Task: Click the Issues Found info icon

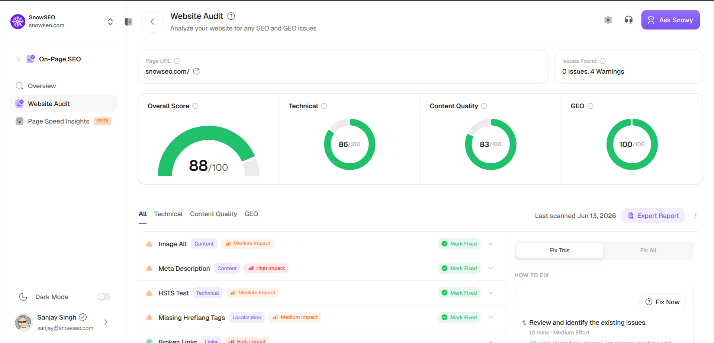Action: [603, 61]
